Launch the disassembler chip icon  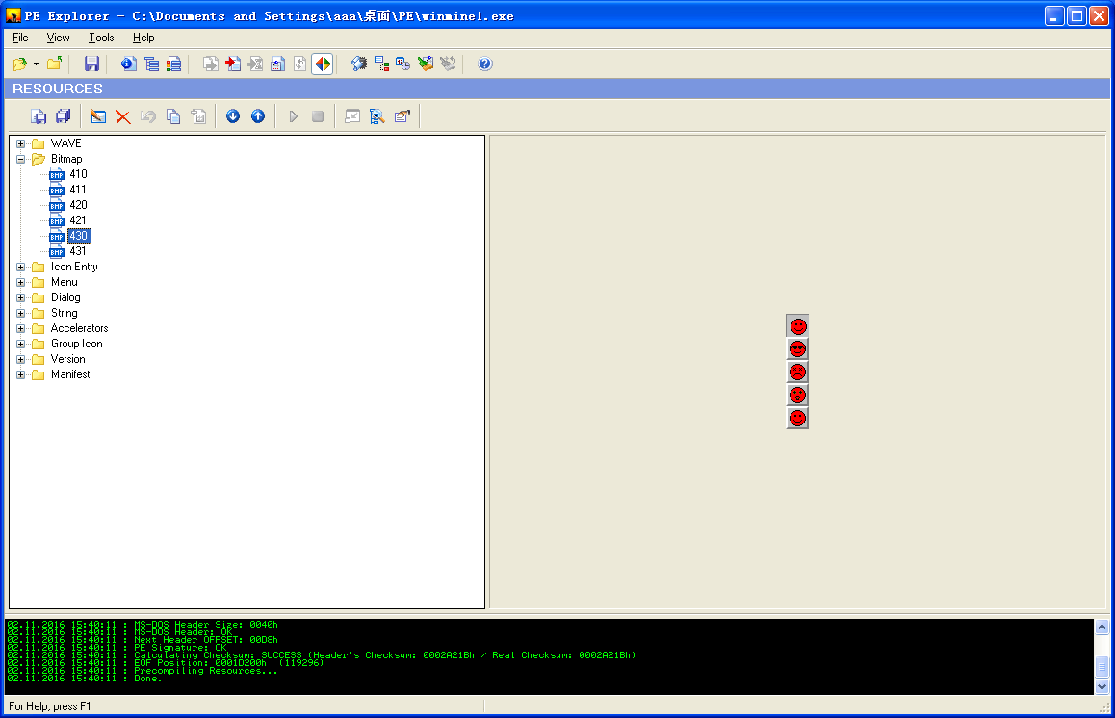359,64
